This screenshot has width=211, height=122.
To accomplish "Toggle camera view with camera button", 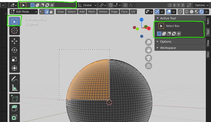I will [148, 58].
